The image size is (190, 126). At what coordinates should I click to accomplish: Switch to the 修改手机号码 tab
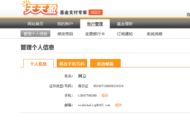click(72, 64)
